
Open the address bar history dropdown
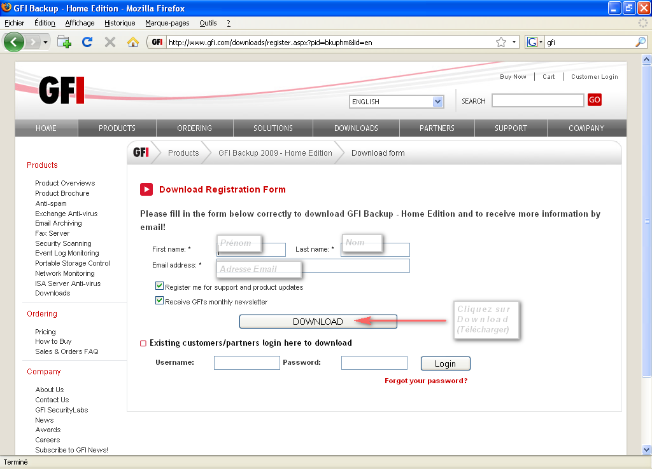click(514, 42)
